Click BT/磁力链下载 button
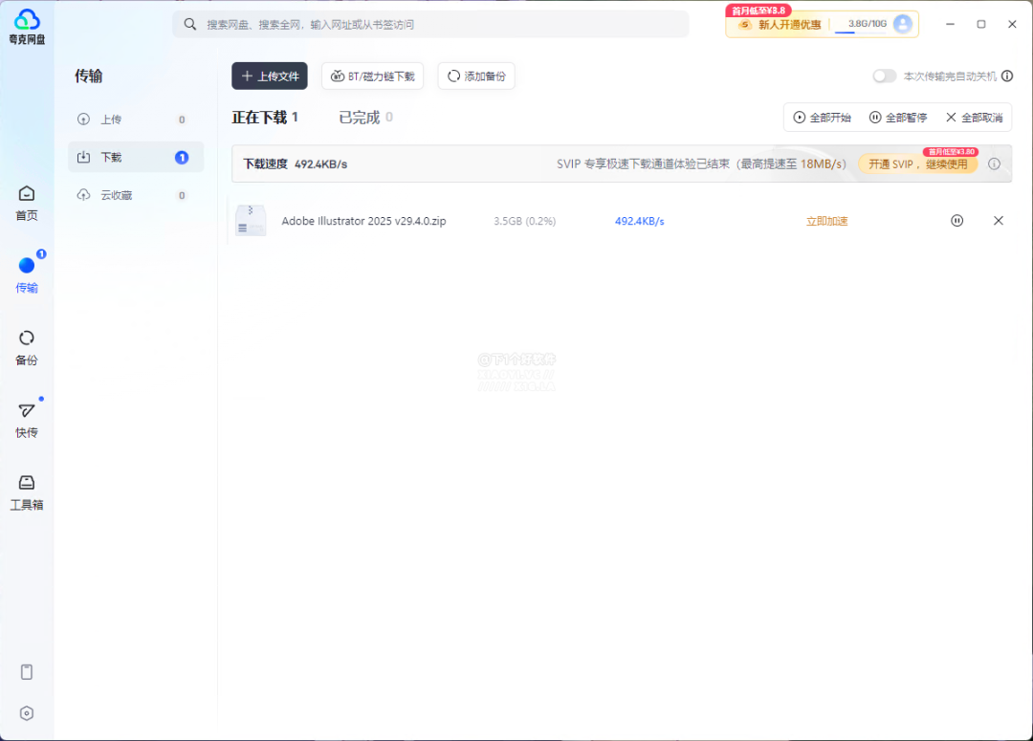 tap(373, 76)
